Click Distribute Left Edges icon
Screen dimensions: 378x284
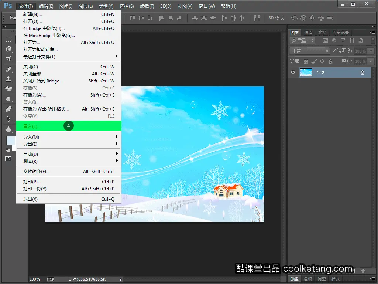pos(224,18)
